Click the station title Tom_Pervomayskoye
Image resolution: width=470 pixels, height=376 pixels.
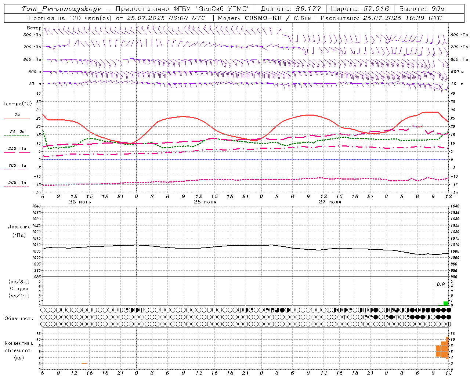coord(61,9)
